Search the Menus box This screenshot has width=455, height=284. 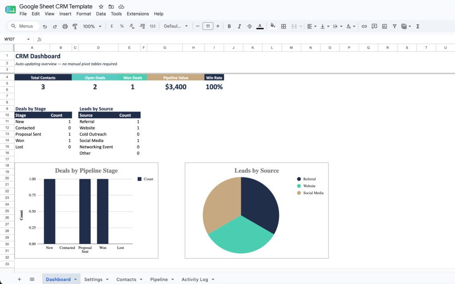23,26
